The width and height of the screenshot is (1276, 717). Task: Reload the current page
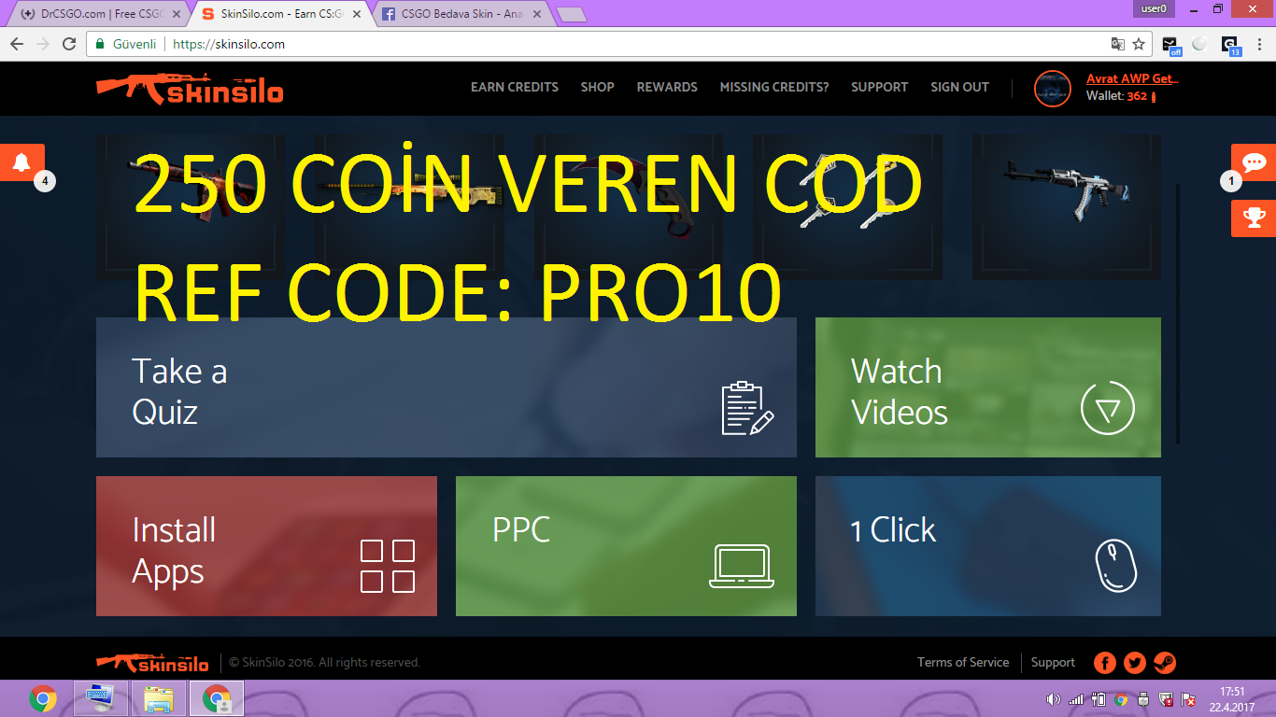click(69, 44)
